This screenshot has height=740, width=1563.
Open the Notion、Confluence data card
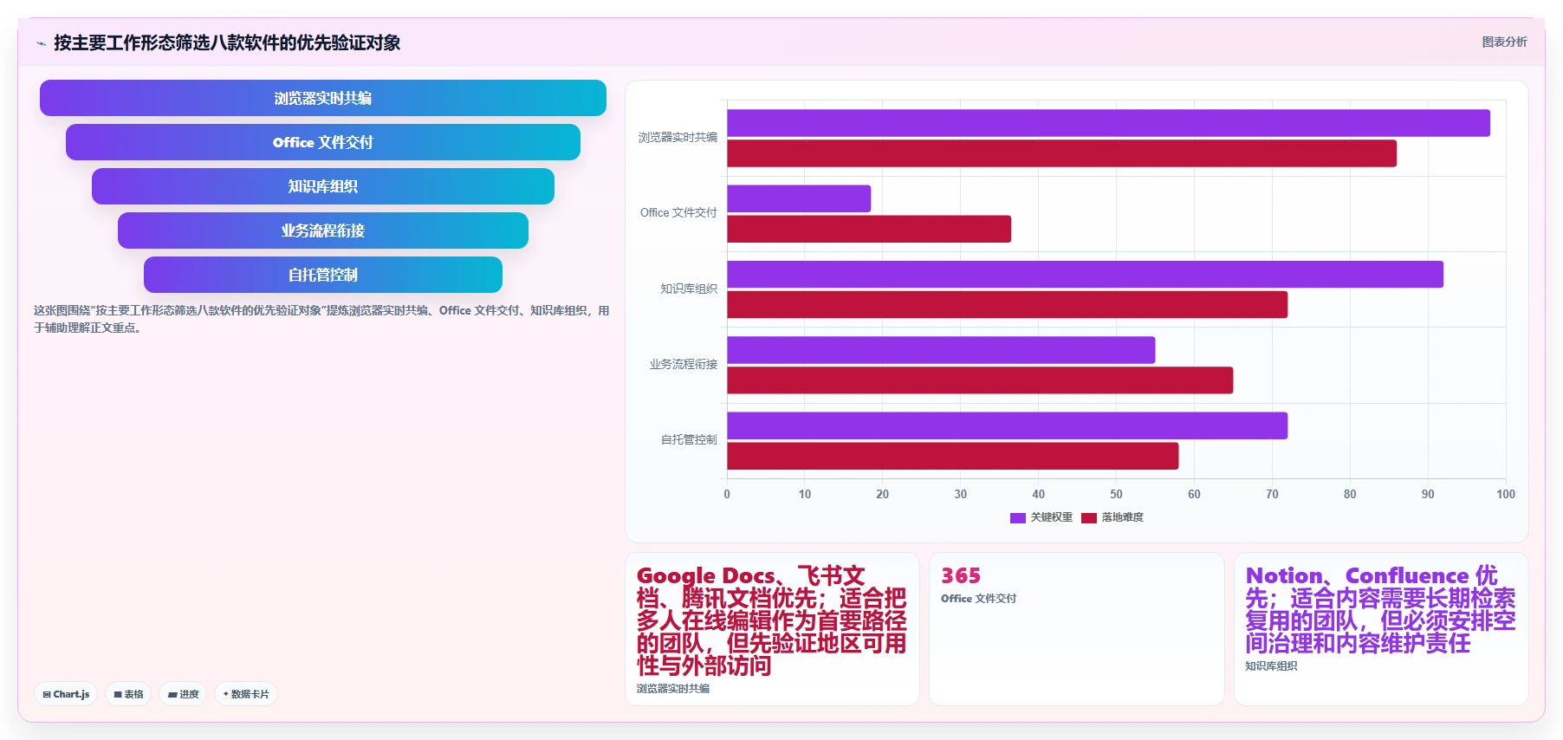pyautogui.click(x=1381, y=629)
